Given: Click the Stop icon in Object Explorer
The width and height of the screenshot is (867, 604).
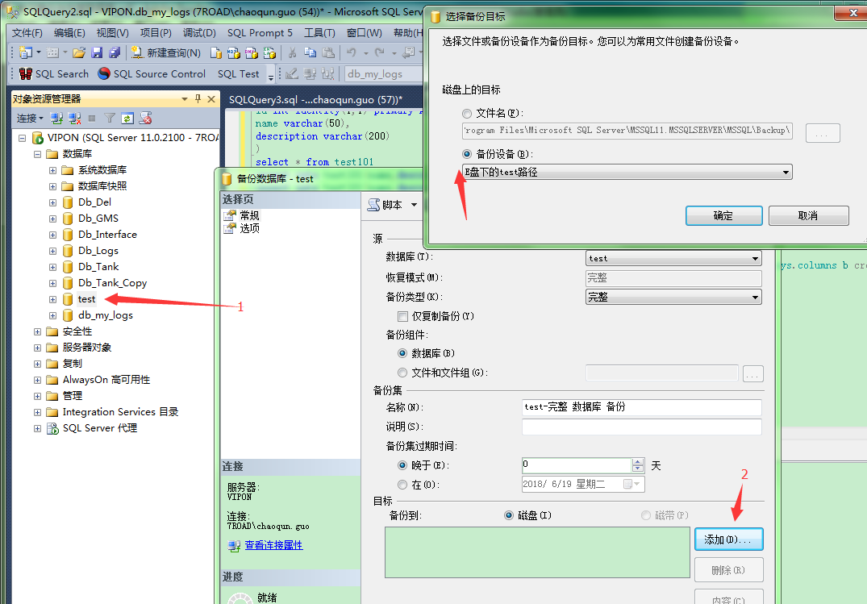Looking at the screenshot, I should tap(92, 118).
